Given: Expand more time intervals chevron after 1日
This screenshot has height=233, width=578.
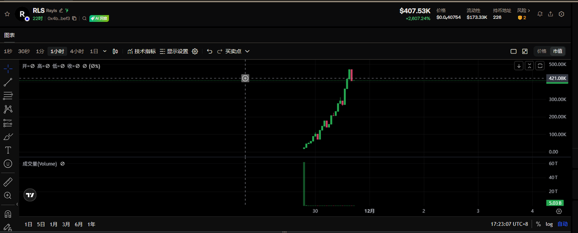Looking at the screenshot, I should coord(105,51).
